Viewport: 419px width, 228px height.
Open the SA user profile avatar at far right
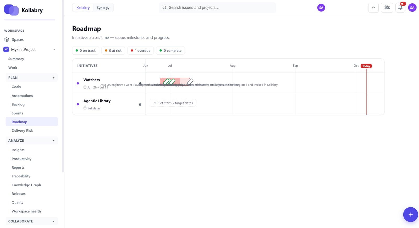point(412,8)
